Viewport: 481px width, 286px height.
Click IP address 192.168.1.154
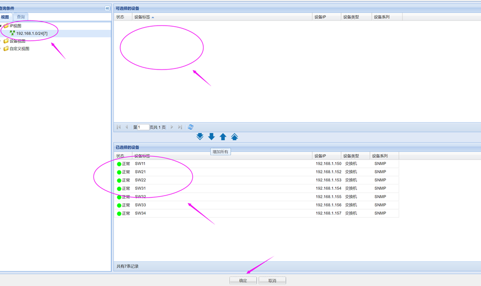pyautogui.click(x=328, y=188)
